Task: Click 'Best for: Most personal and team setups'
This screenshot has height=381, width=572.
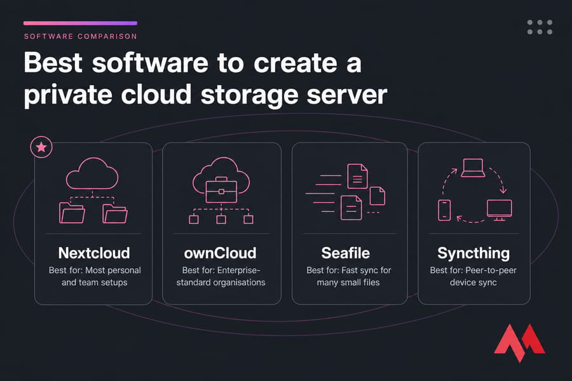Action: [95, 276]
